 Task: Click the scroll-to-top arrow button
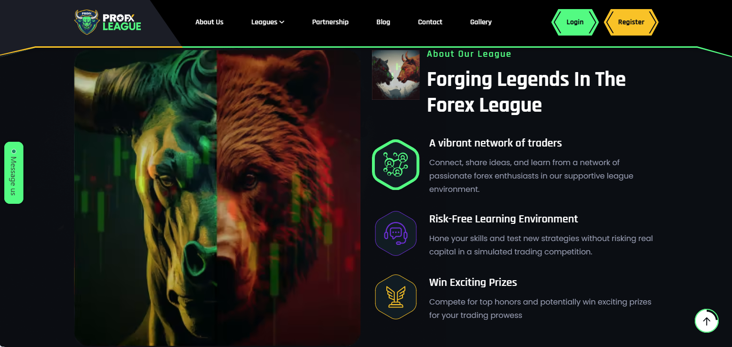pos(707,321)
